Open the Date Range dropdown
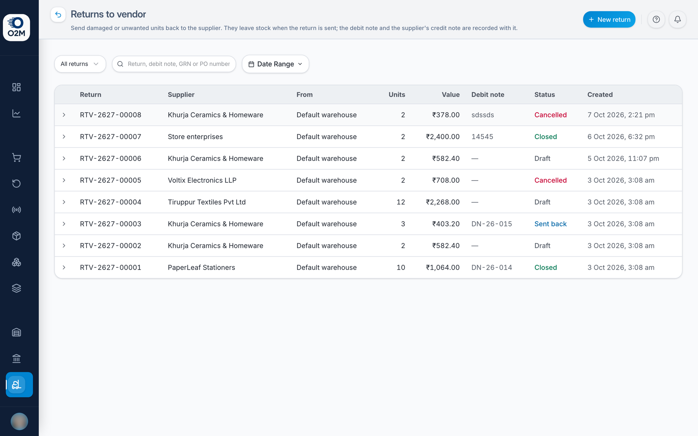 pyautogui.click(x=276, y=64)
